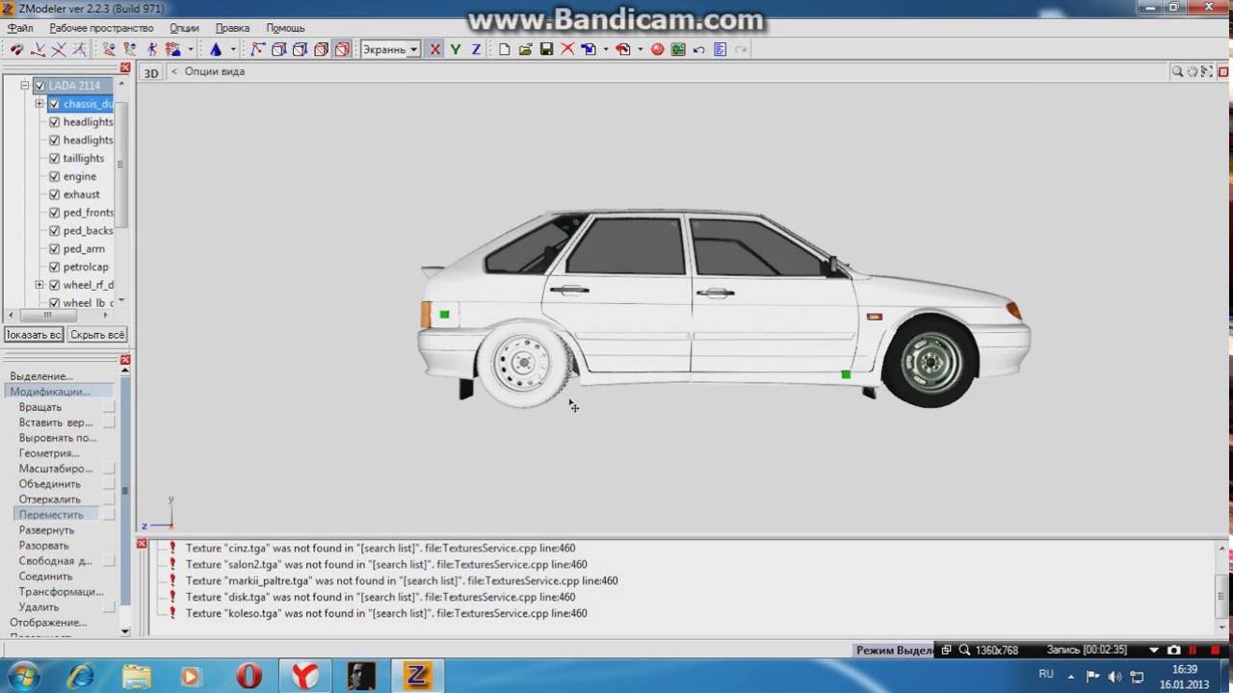Expand the Выделение... commands group
This screenshot has width=1233, height=693.
41,376
